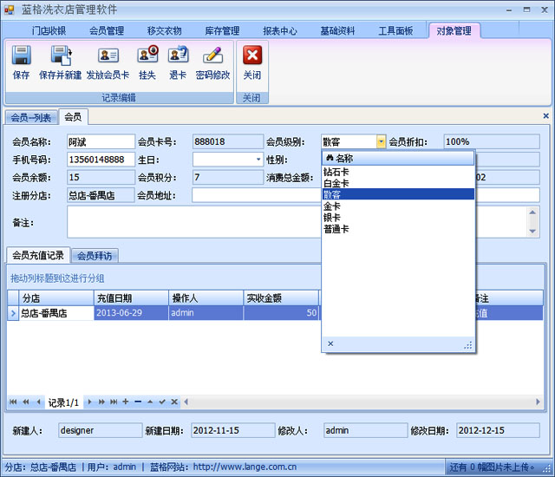
Task: Click the 会员地址 input field
Action: click(x=257, y=195)
